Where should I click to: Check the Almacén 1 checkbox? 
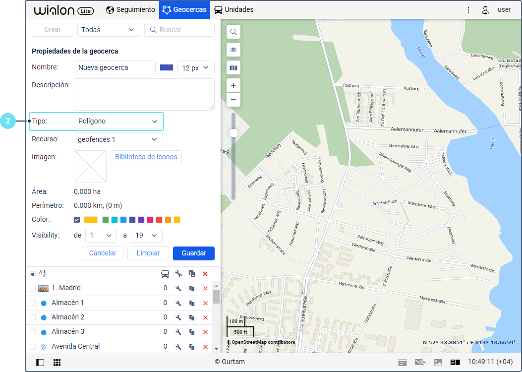tap(33, 303)
